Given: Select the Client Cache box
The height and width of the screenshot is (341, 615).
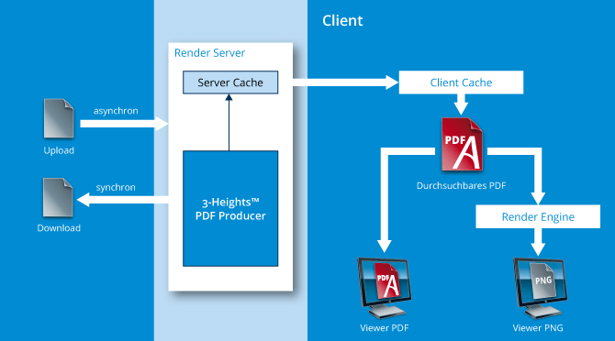Looking at the screenshot, I should tap(461, 82).
